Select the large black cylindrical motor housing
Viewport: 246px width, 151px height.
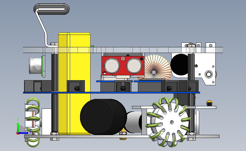pyautogui.click(x=103, y=117)
